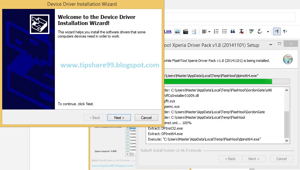Run the ABC spell check
Screen dimensions: 300x170
click(x=252, y=31)
